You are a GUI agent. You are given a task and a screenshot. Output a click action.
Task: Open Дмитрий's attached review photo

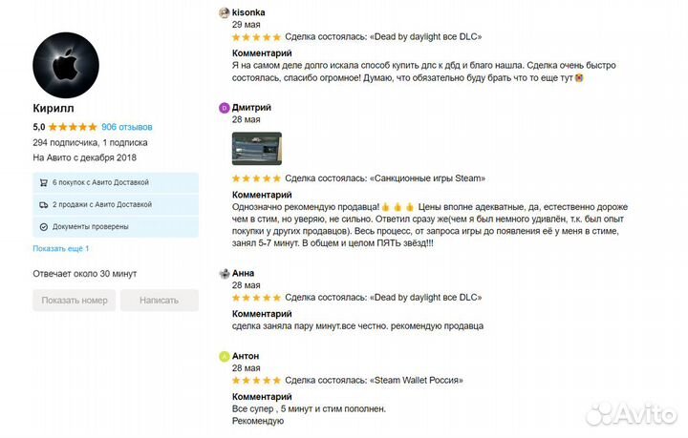(x=257, y=148)
